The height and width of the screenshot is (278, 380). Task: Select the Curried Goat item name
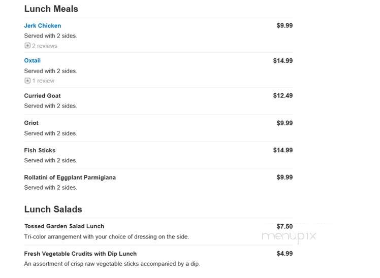[x=42, y=95]
